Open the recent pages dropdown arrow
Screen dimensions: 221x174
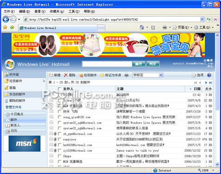(x=19, y=19)
